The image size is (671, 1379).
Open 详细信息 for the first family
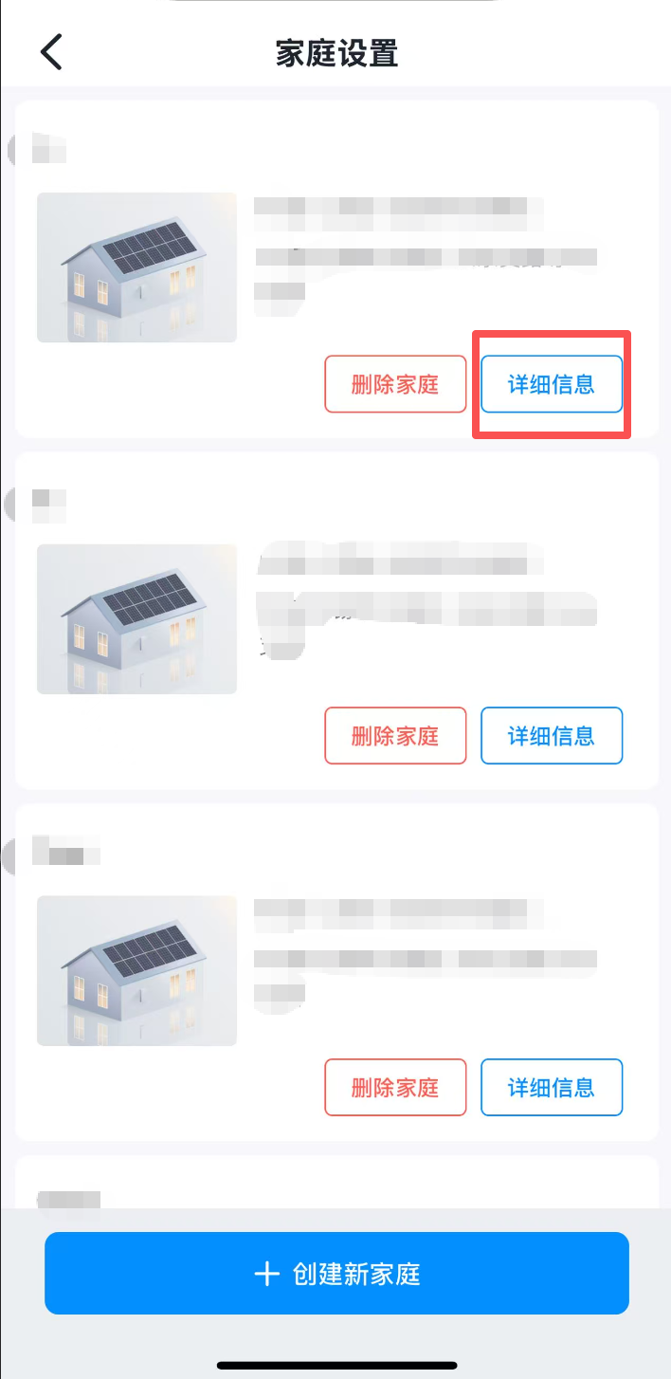pos(552,384)
